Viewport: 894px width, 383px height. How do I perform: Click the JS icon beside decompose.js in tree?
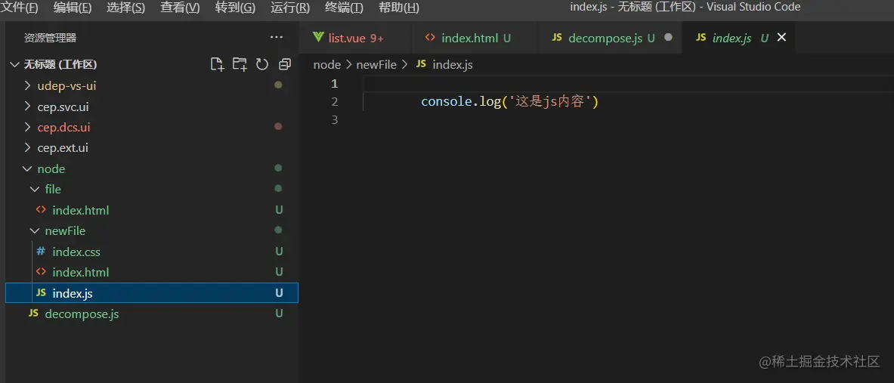pyautogui.click(x=34, y=314)
